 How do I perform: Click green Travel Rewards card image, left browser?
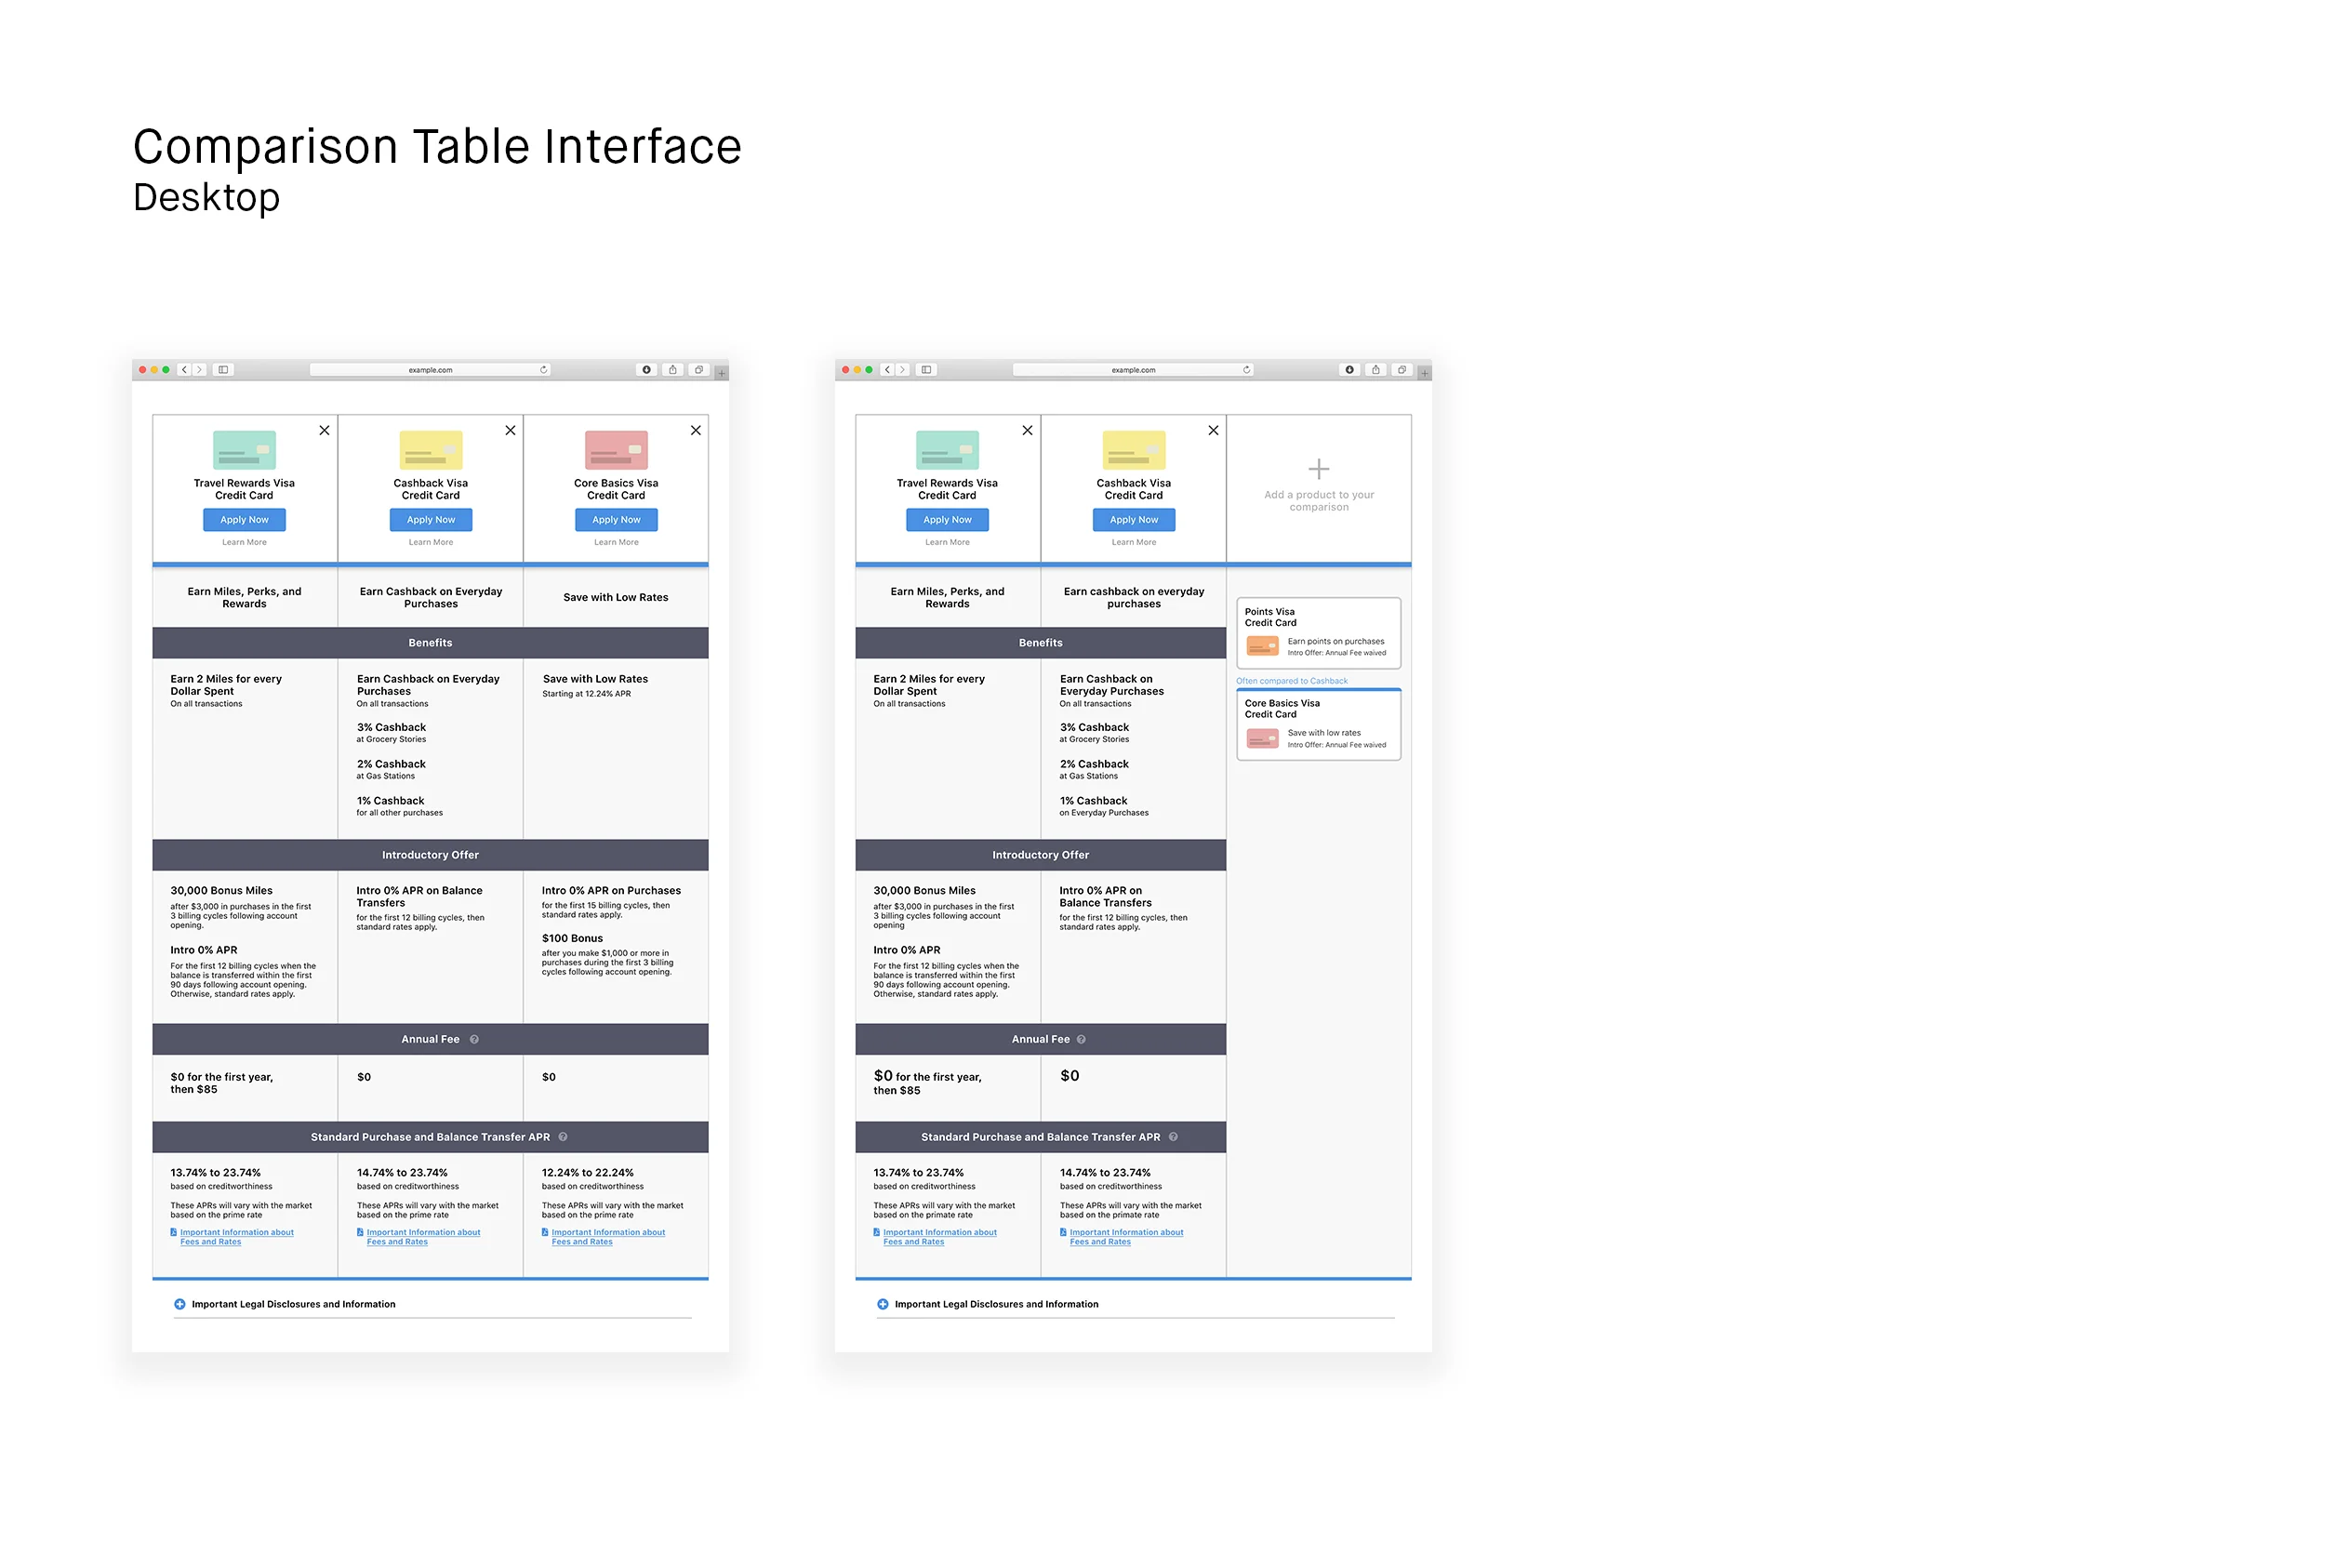coord(244,450)
